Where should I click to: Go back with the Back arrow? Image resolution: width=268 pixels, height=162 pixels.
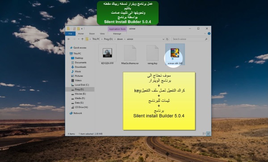[x=69, y=39]
